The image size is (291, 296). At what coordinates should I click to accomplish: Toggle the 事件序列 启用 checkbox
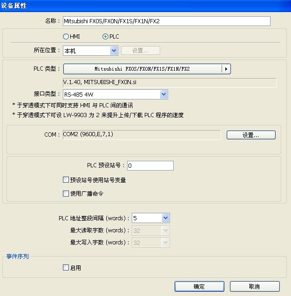pyautogui.click(x=66, y=268)
